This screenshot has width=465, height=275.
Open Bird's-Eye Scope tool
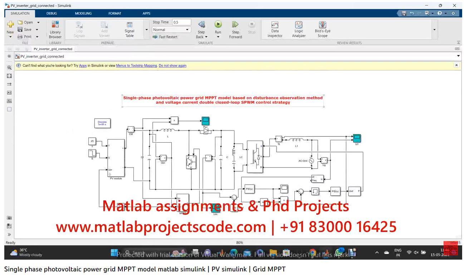322,29
